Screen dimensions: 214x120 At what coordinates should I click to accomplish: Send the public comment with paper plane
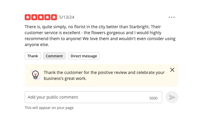point(172,97)
